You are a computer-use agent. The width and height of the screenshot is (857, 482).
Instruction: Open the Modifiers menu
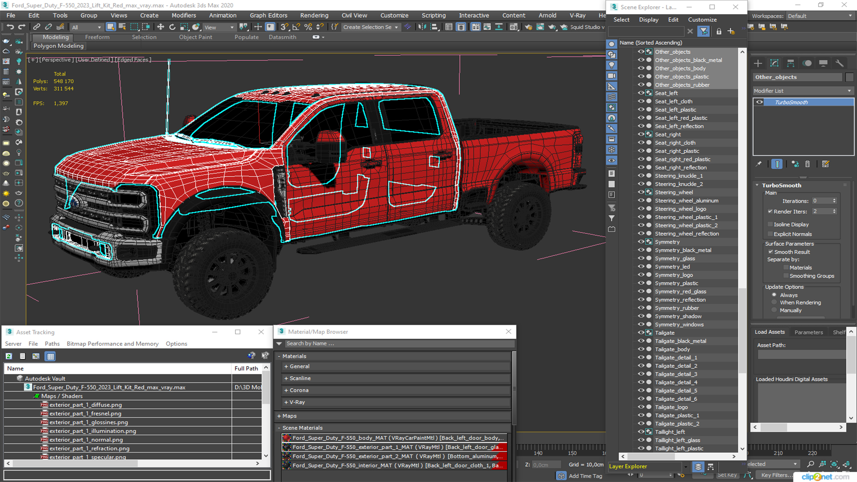tap(184, 15)
